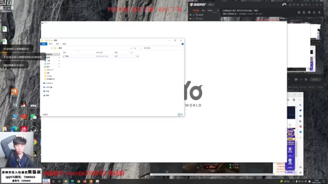Open Firefox from the taskbar
This screenshot has width=328, height=184.
[x=85, y=181]
